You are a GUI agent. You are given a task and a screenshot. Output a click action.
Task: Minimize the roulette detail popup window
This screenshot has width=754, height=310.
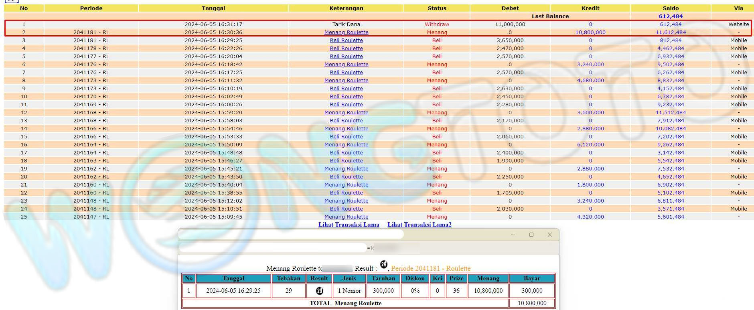click(513, 235)
